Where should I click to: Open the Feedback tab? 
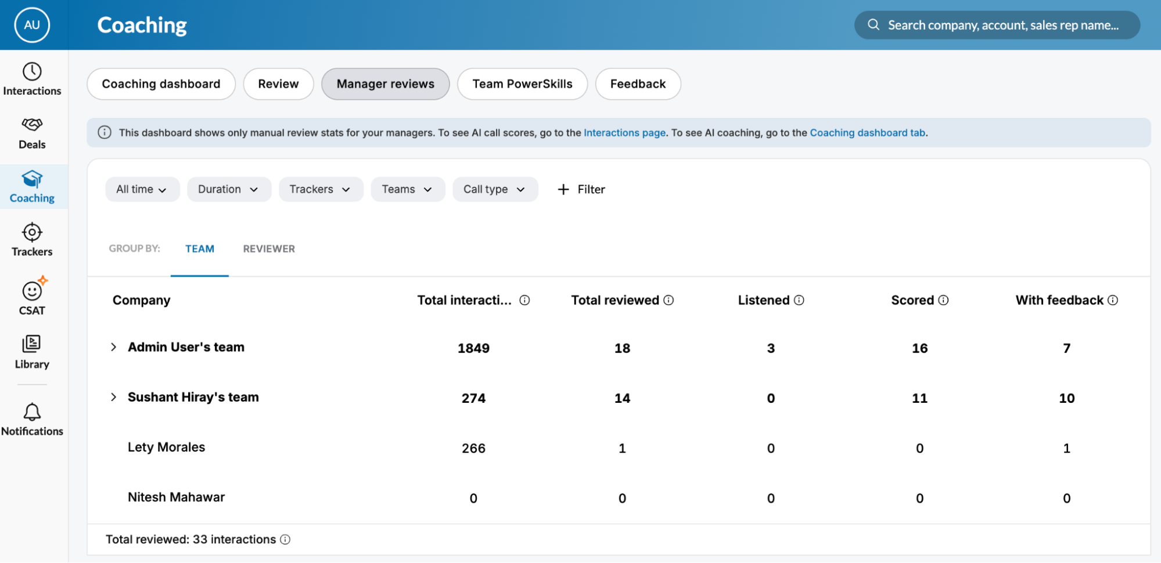tap(637, 84)
